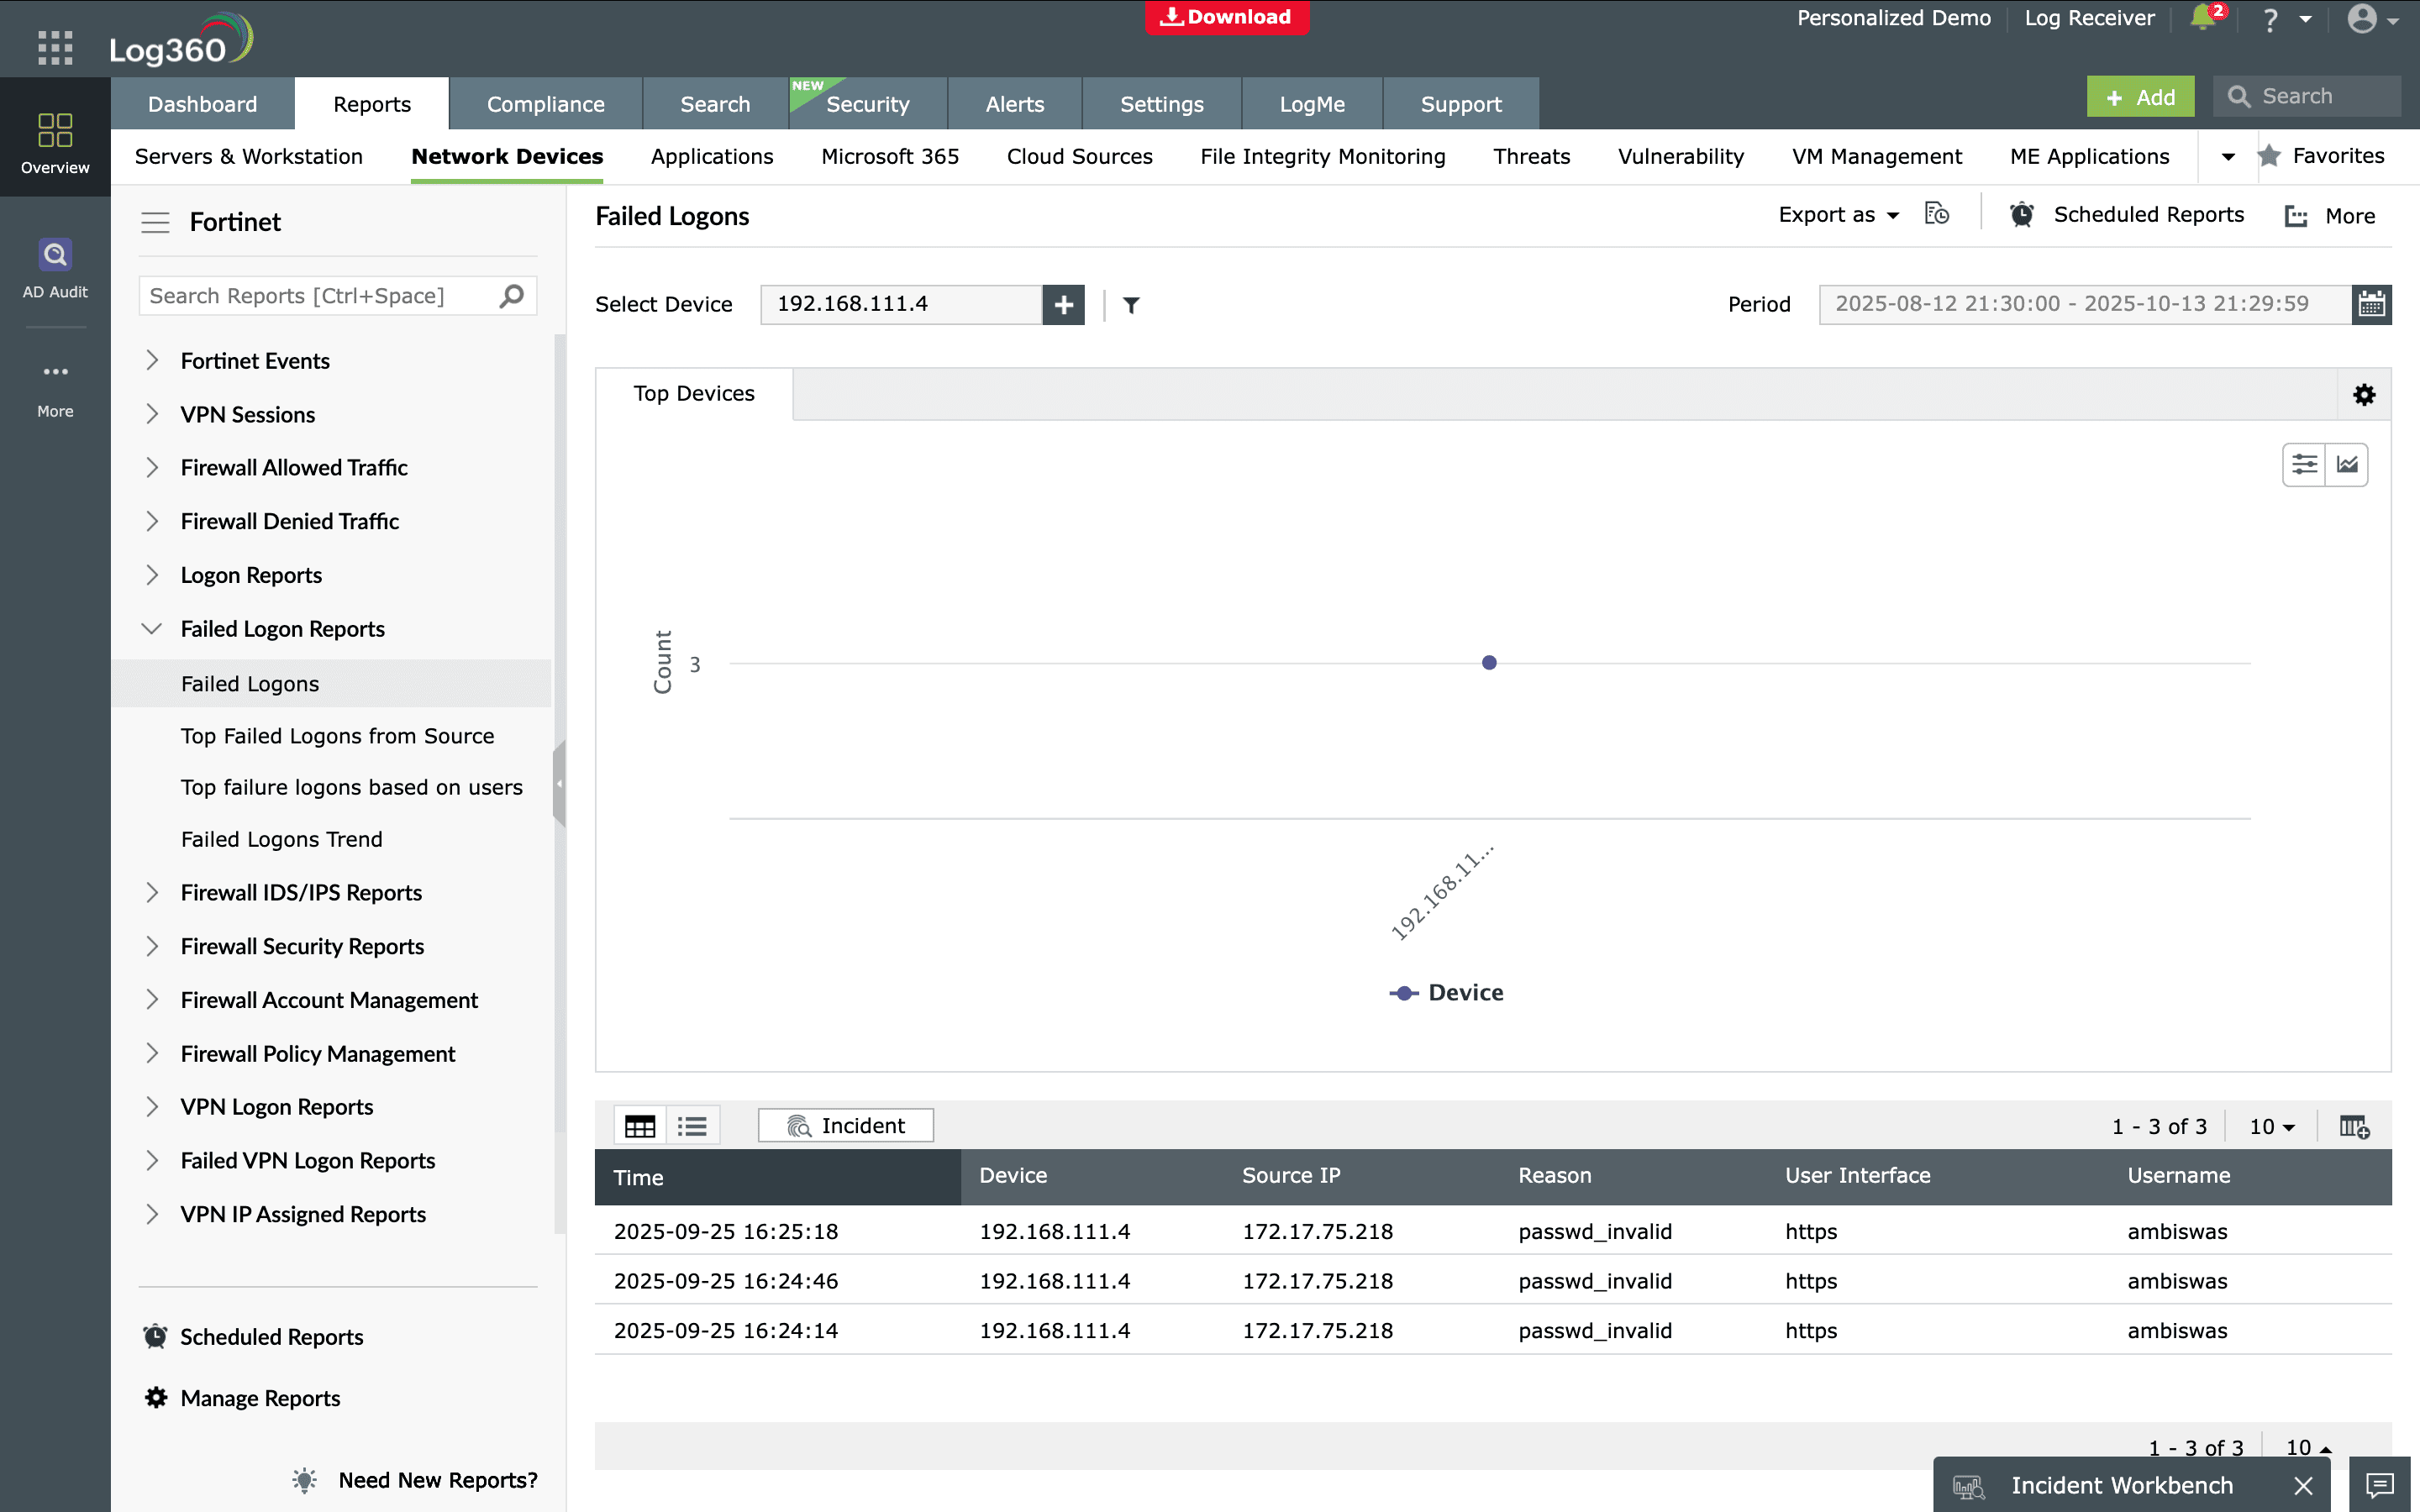The width and height of the screenshot is (2420, 1512).
Task: Open the apps grid launcher icon
Action: tap(55, 47)
